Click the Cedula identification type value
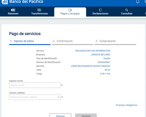 [x=107, y=58]
